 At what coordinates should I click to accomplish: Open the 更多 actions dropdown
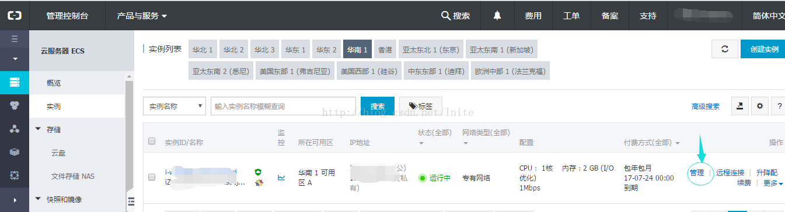coord(773,183)
